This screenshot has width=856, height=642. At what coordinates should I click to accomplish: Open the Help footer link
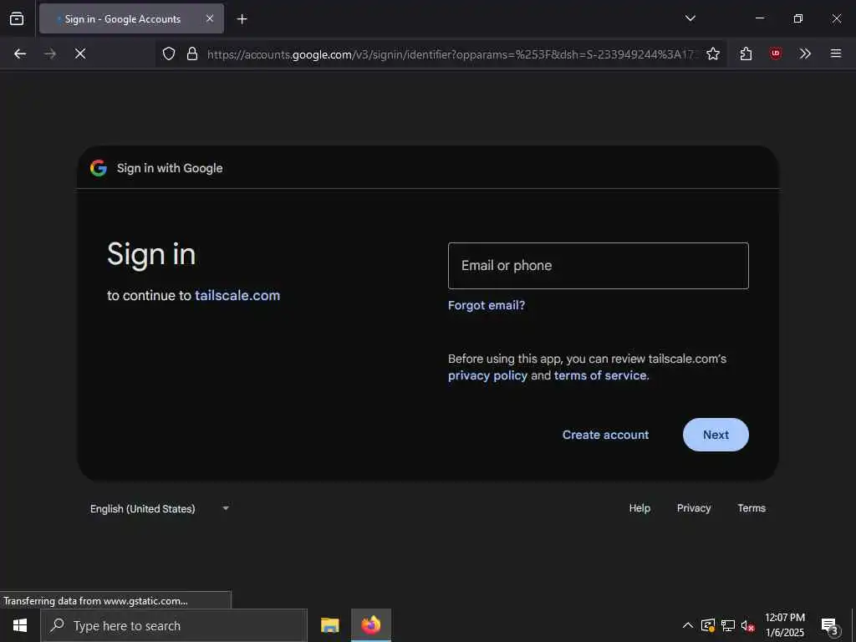coord(639,508)
